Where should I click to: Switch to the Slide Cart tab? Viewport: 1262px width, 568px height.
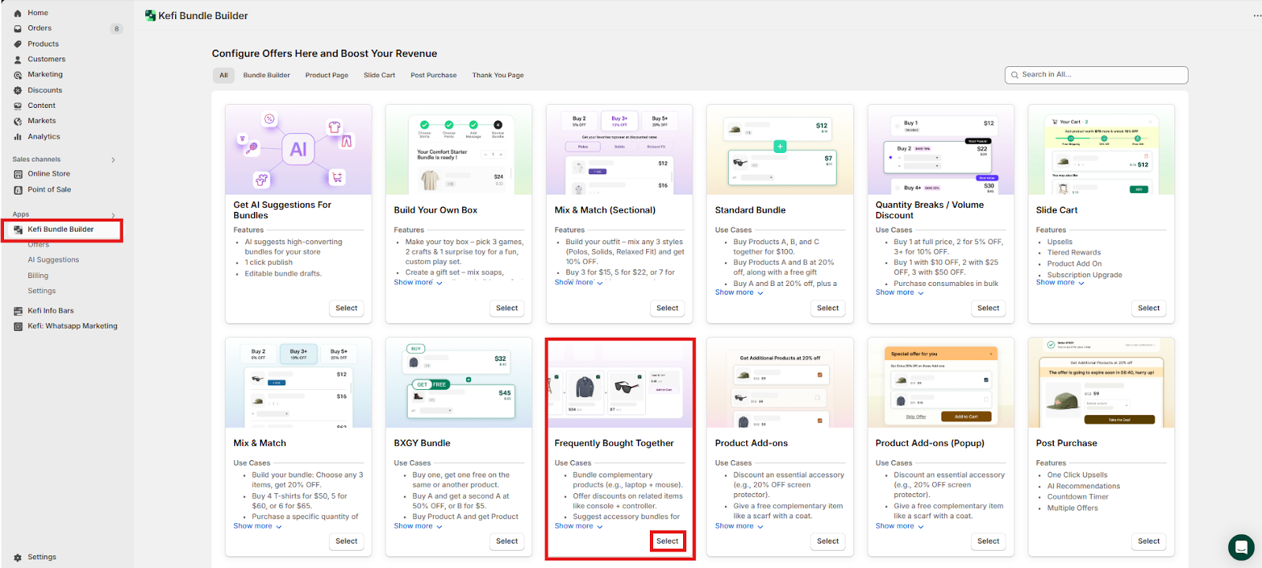point(379,76)
